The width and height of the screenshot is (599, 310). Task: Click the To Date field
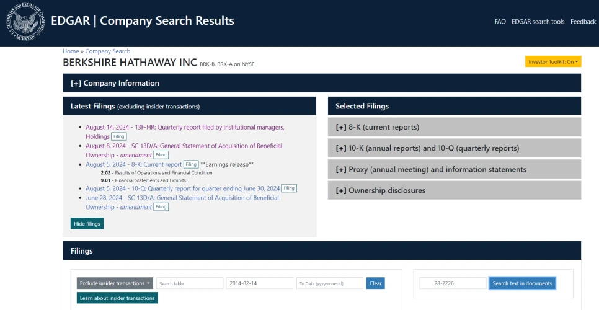330,283
